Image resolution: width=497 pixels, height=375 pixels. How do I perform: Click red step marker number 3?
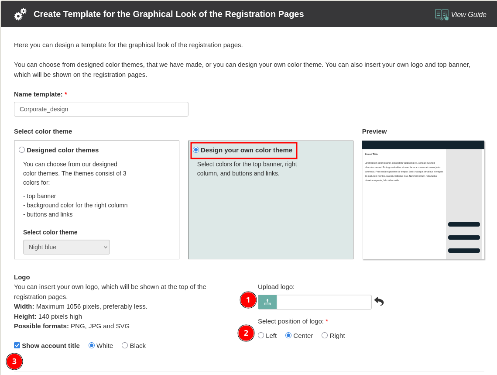tap(14, 361)
